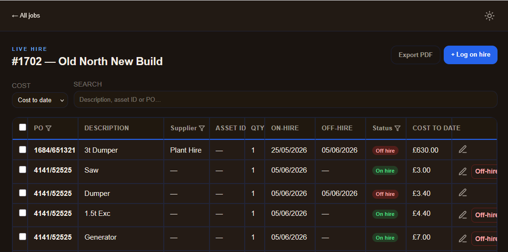Click the On hire badge on the Generator row

[385, 238]
